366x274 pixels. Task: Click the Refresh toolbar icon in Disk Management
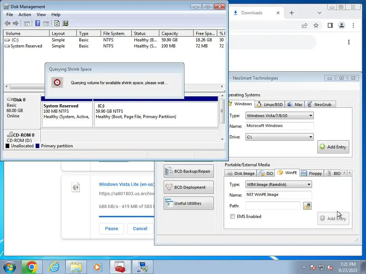click(x=57, y=23)
